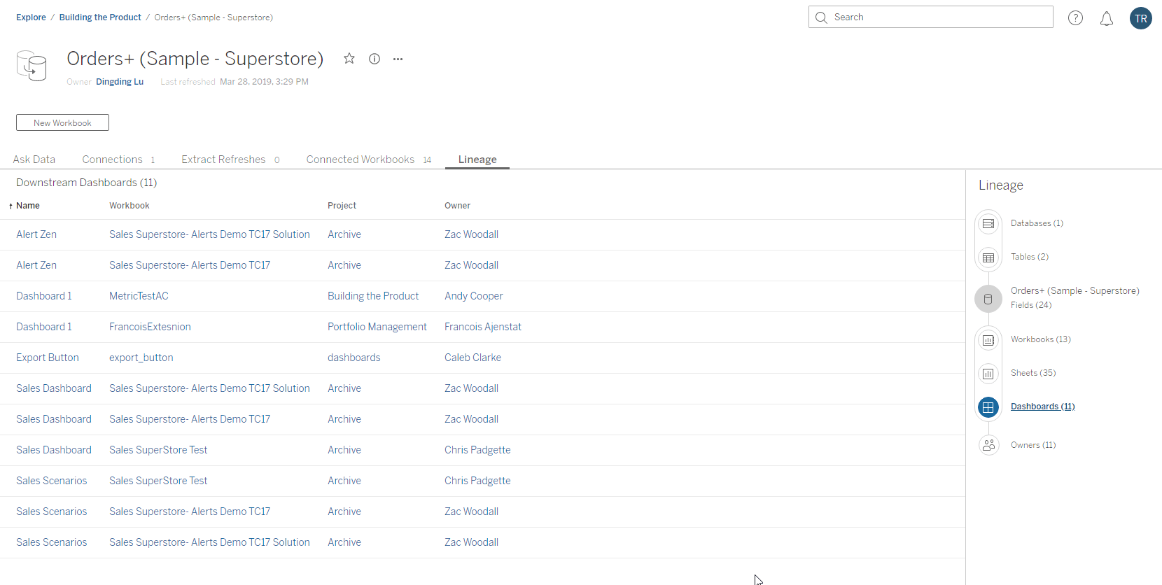The width and height of the screenshot is (1162, 585).
Task: Open Dashboard 1 in the MetricTestAC row
Action: (44, 296)
